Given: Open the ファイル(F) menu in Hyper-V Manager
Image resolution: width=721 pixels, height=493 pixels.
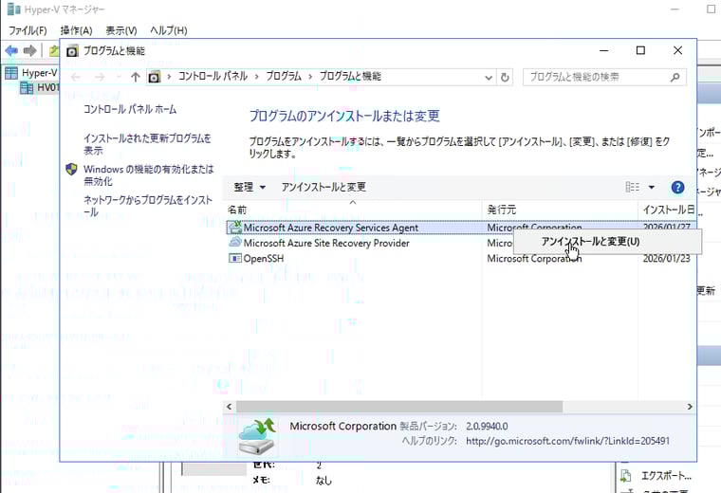Looking at the screenshot, I should (28, 30).
